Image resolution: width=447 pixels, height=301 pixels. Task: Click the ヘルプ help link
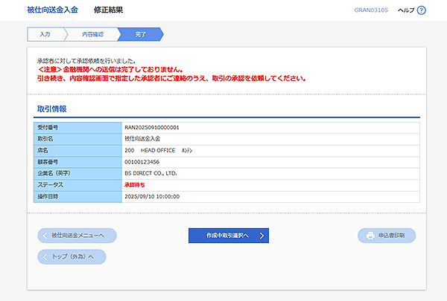(406, 10)
